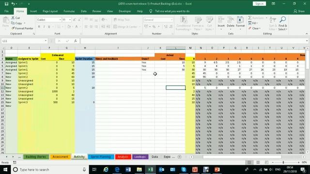Open the Windows Start menu

[x=5, y=170]
